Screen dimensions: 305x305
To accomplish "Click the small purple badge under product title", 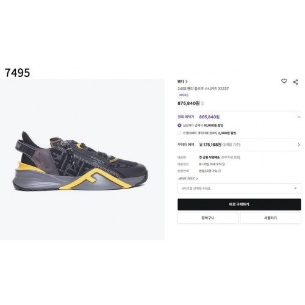I will (x=184, y=95).
